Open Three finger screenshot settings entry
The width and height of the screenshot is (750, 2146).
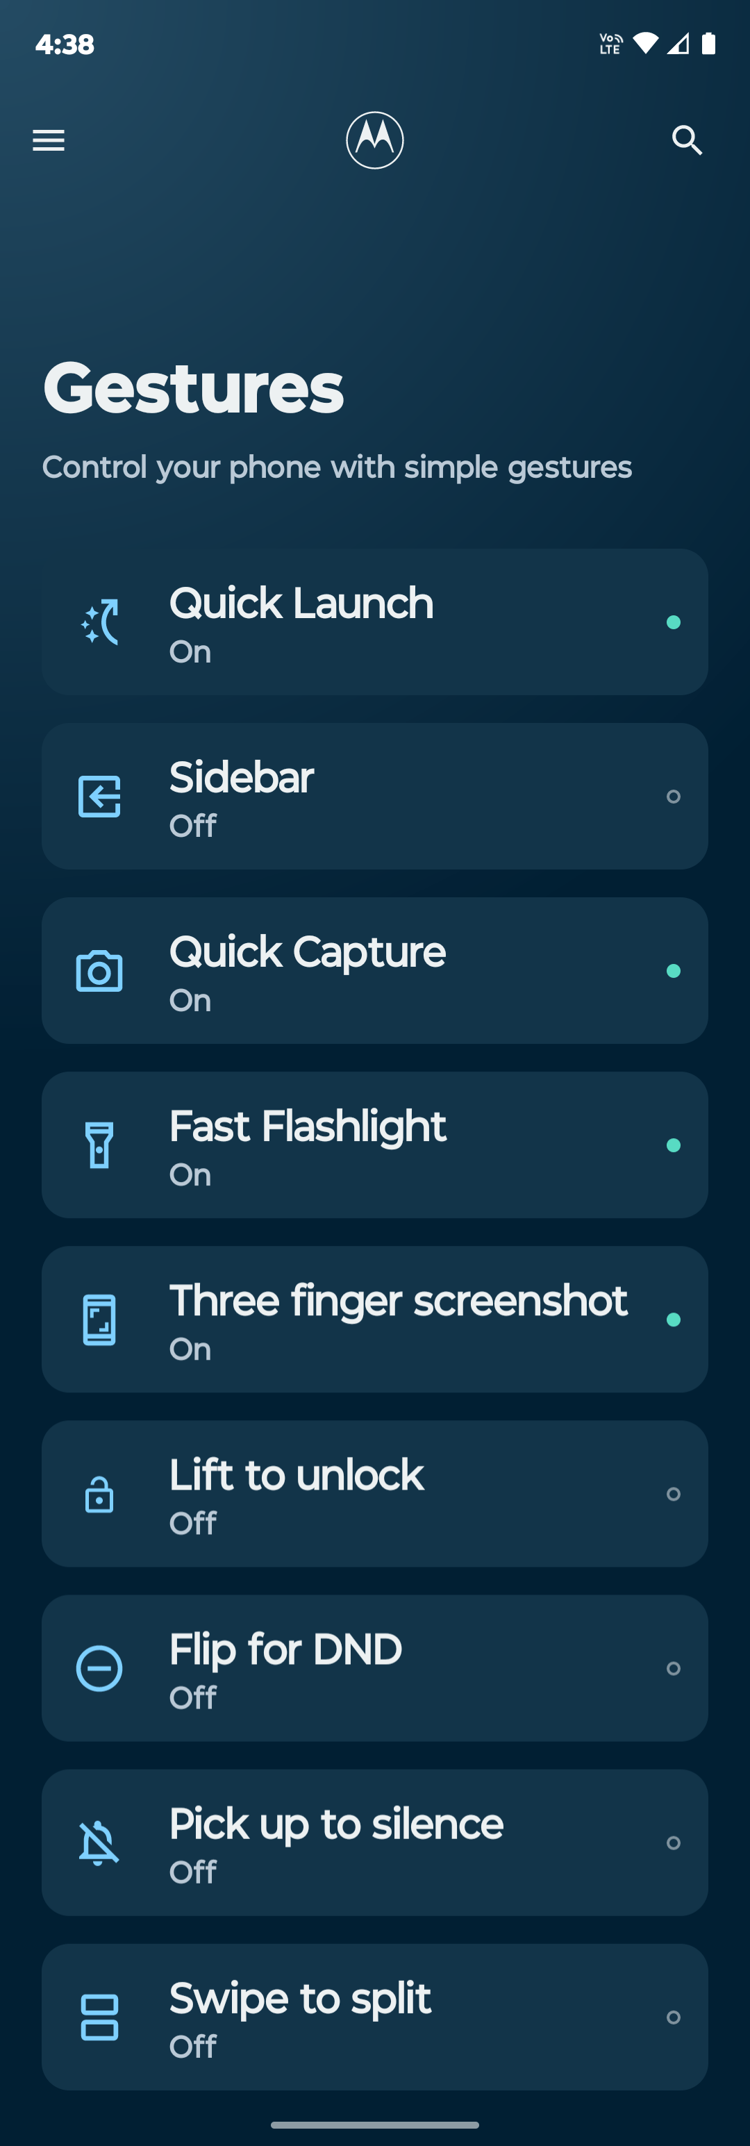375,1320
